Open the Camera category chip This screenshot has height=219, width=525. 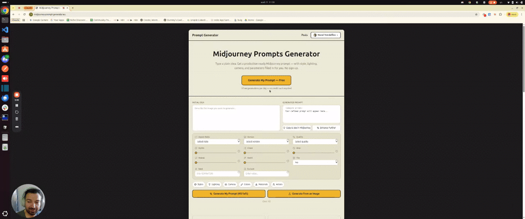point(230,184)
